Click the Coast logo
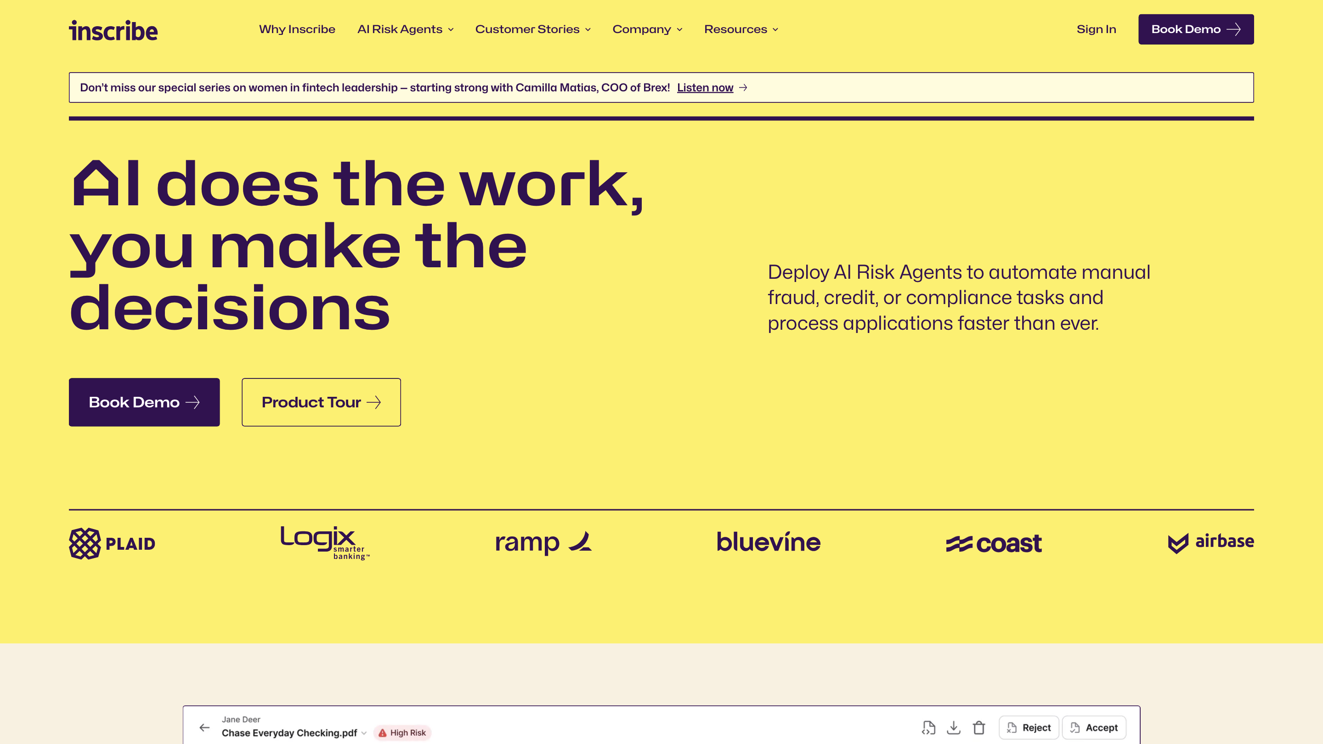Viewport: 1323px width, 744px height. click(993, 543)
